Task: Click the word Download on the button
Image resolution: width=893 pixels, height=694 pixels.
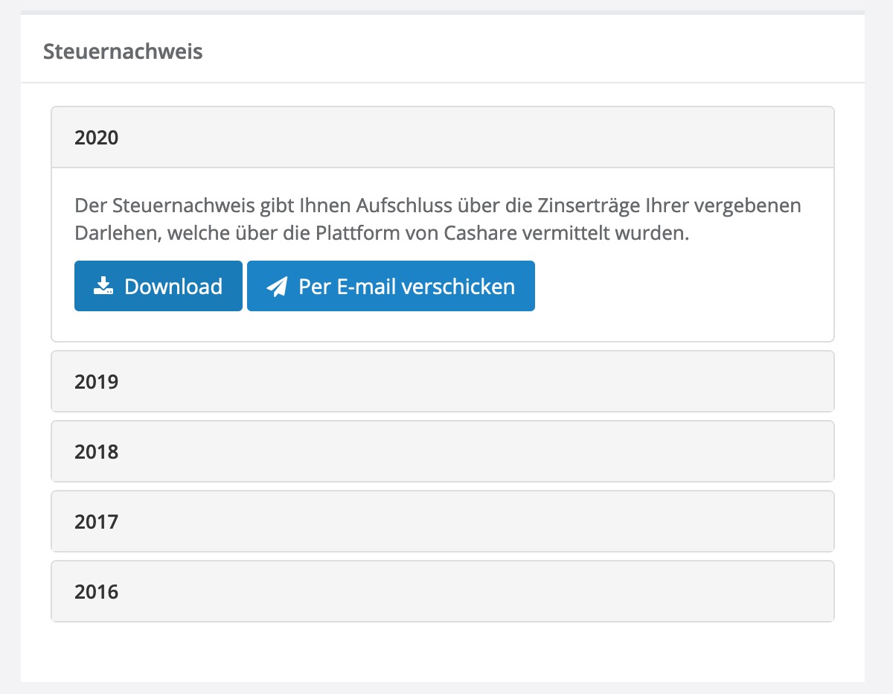Action: click(x=173, y=287)
